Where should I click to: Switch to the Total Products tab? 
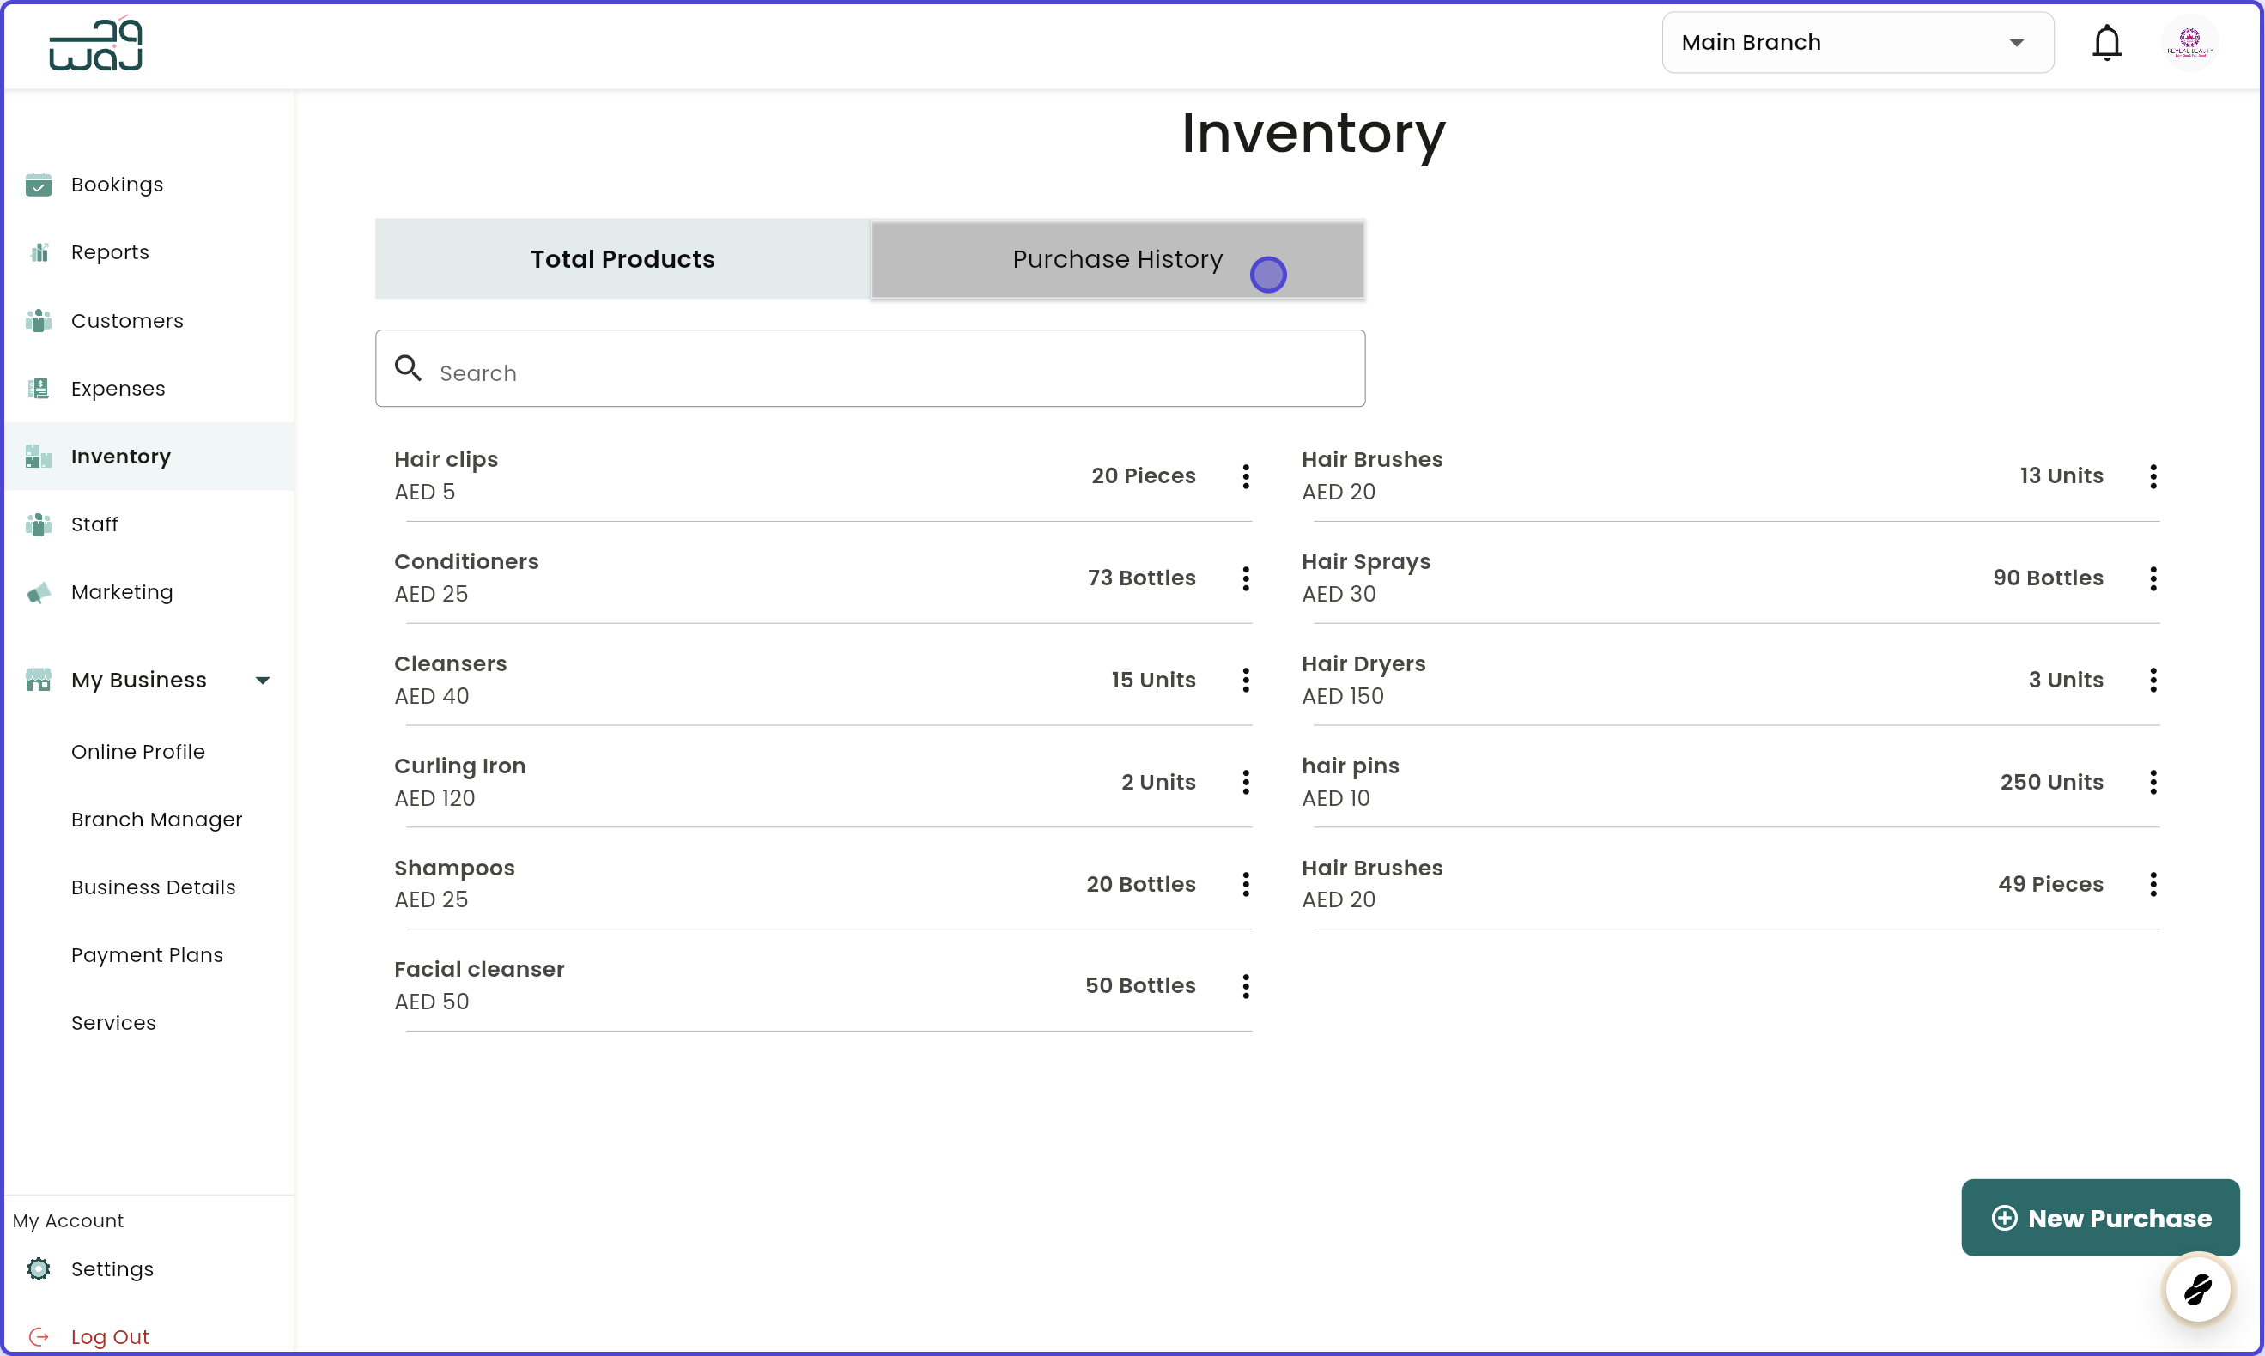(622, 259)
